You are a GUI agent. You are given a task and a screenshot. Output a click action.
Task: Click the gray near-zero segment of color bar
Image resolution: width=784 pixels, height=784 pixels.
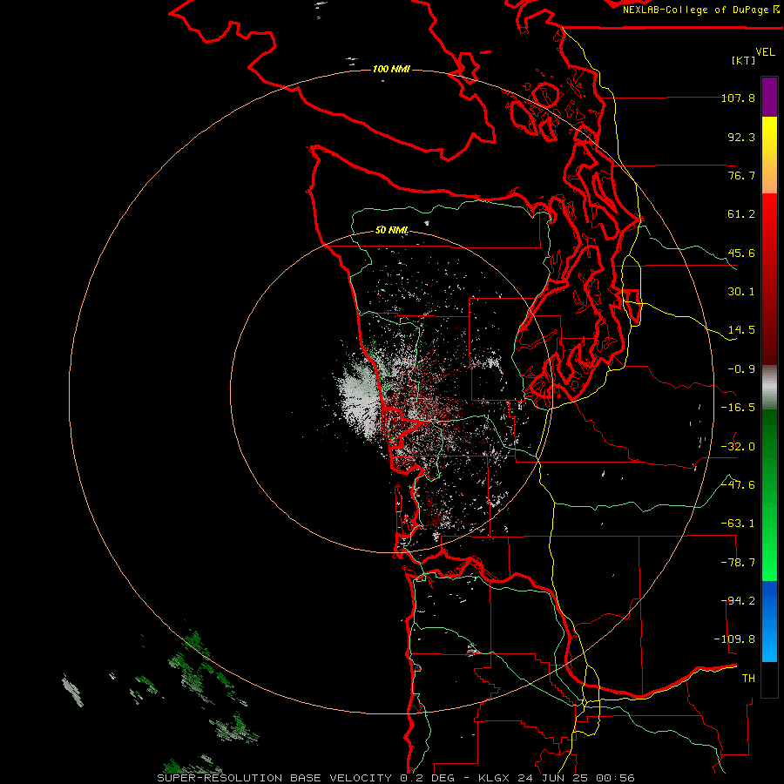pos(769,388)
